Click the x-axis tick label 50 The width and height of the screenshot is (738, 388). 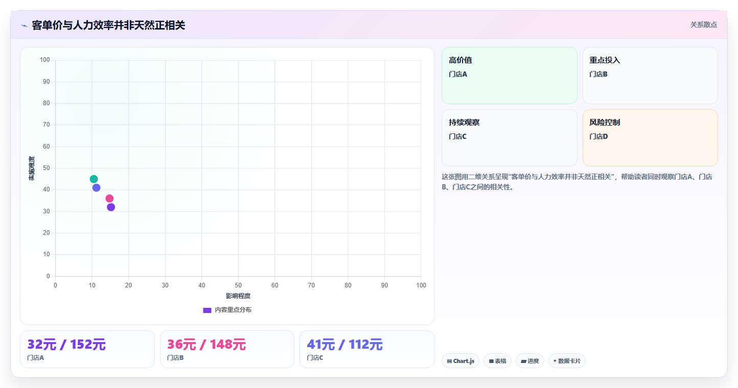pos(238,285)
